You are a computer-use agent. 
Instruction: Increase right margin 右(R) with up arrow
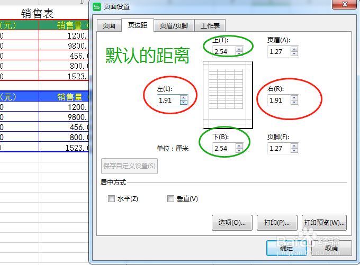(294, 98)
